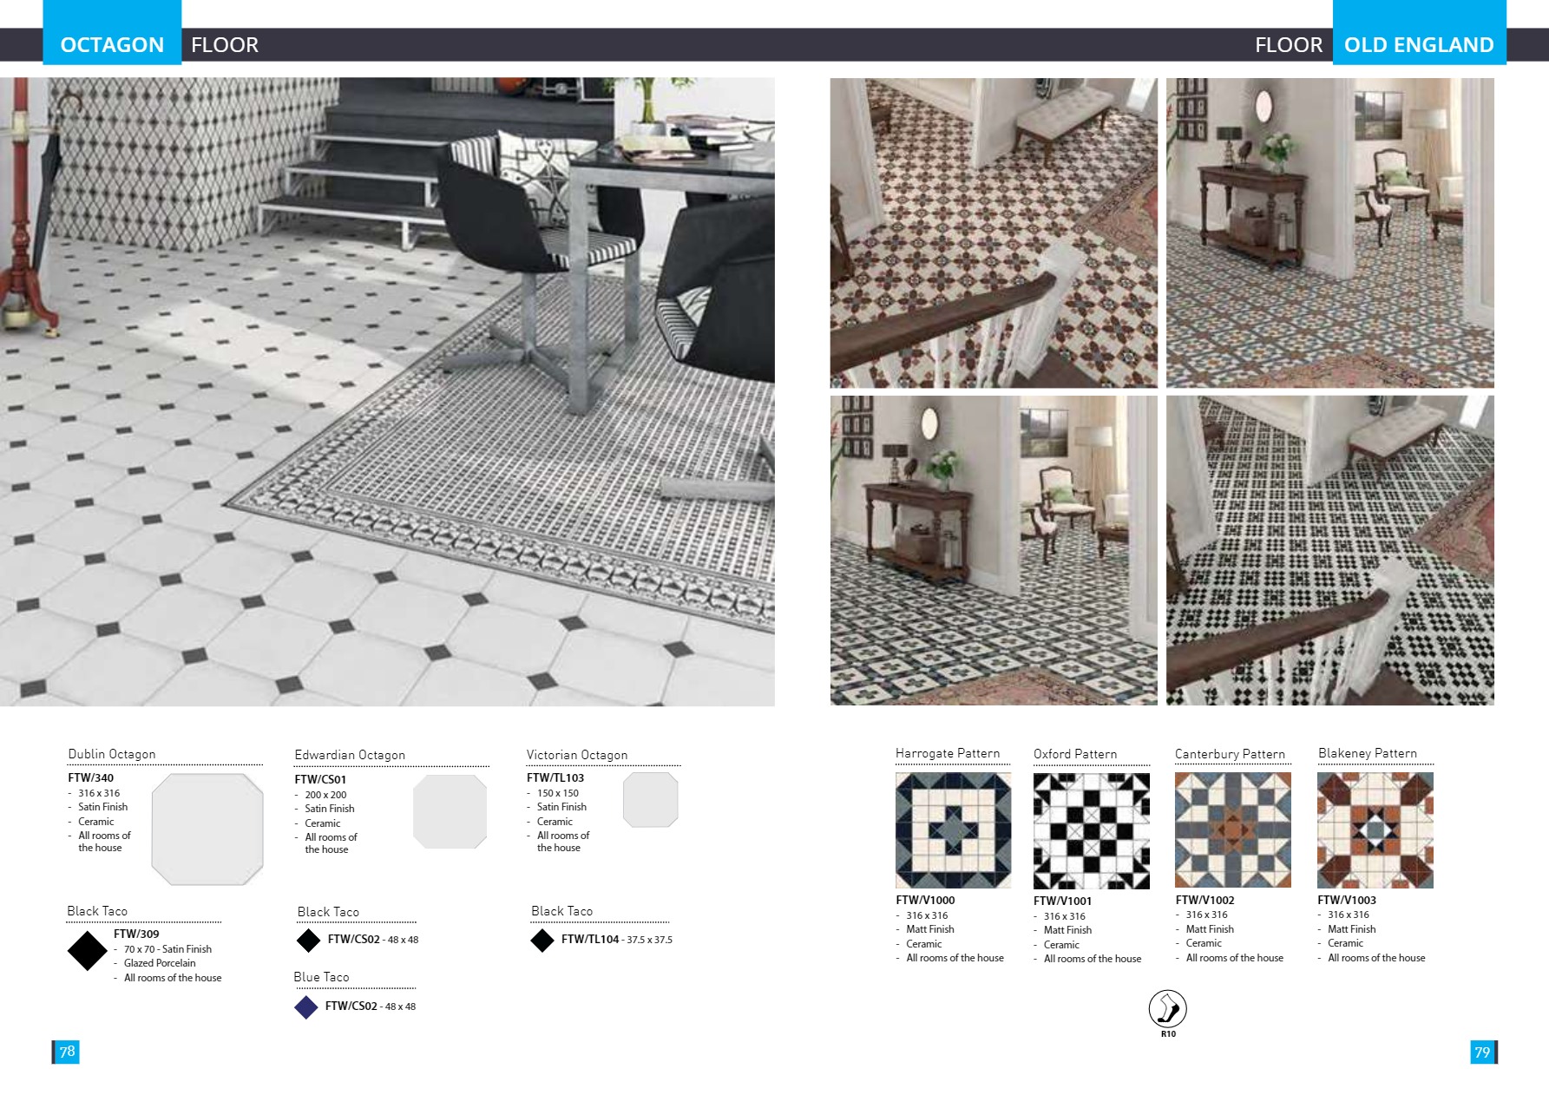The width and height of the screenshot is (1549, 1095).
Task: Pick the Blue Taco color swatch
Action: [306, 1006]
